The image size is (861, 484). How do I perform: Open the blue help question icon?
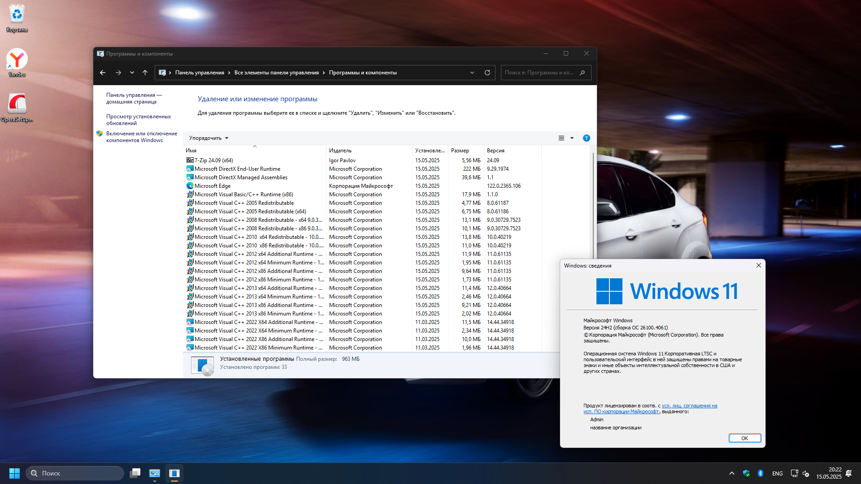(x=586, y=138)
